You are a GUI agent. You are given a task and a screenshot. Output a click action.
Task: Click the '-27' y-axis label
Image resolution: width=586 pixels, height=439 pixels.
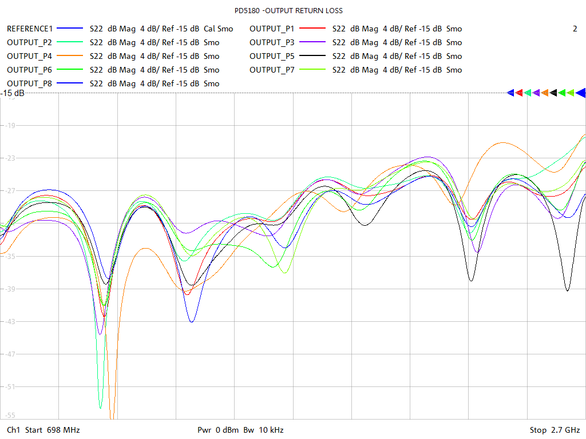pos(10,191)
